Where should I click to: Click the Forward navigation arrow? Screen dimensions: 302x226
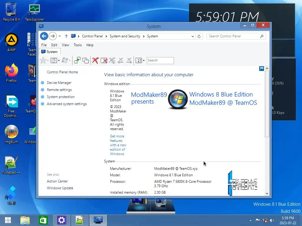[52, 36]
